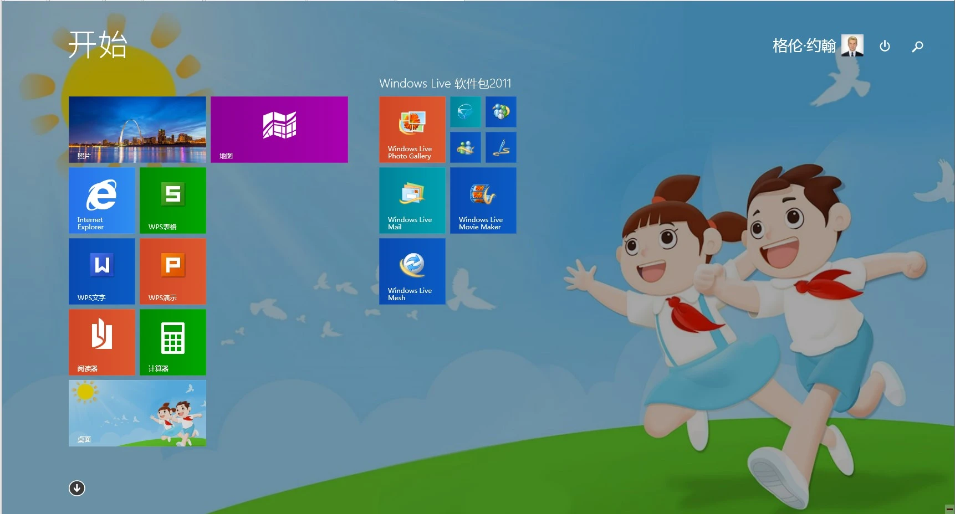This screenshot has width=955, height=514.
Task: Launch Windows Live Movie Maker tile
Action: click(x=483, y=201)
